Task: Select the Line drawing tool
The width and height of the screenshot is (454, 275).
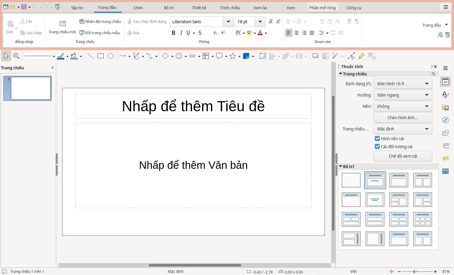Action: coord(90,56)
